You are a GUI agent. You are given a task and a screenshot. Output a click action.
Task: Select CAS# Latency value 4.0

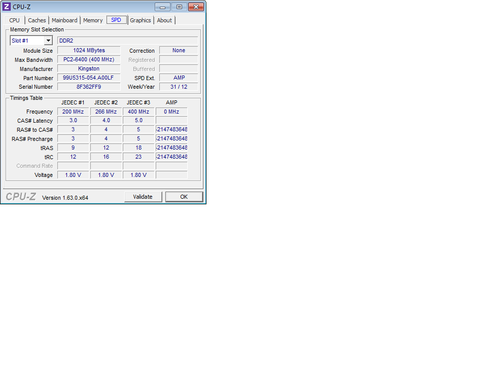(106, 121)
